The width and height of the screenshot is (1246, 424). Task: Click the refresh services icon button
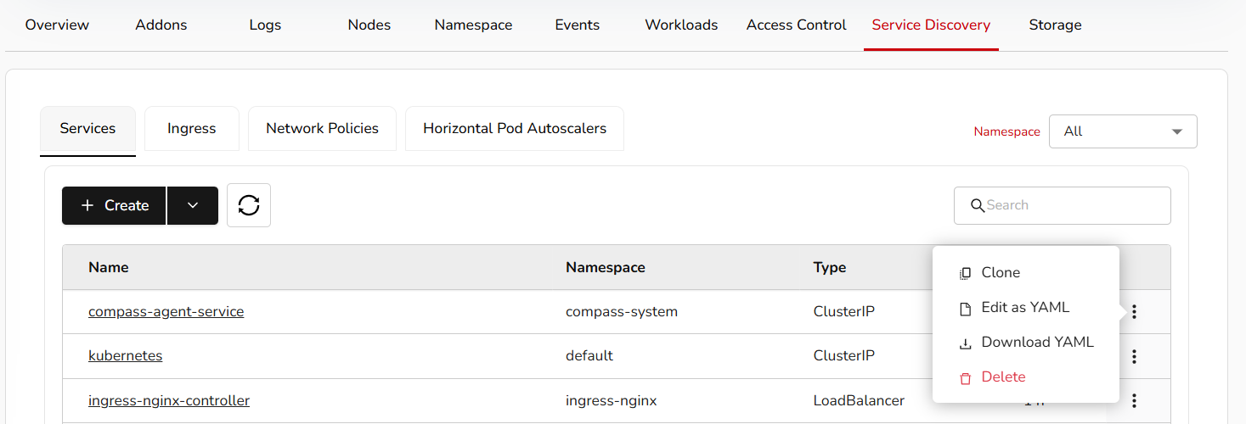[x=249, y=205]
